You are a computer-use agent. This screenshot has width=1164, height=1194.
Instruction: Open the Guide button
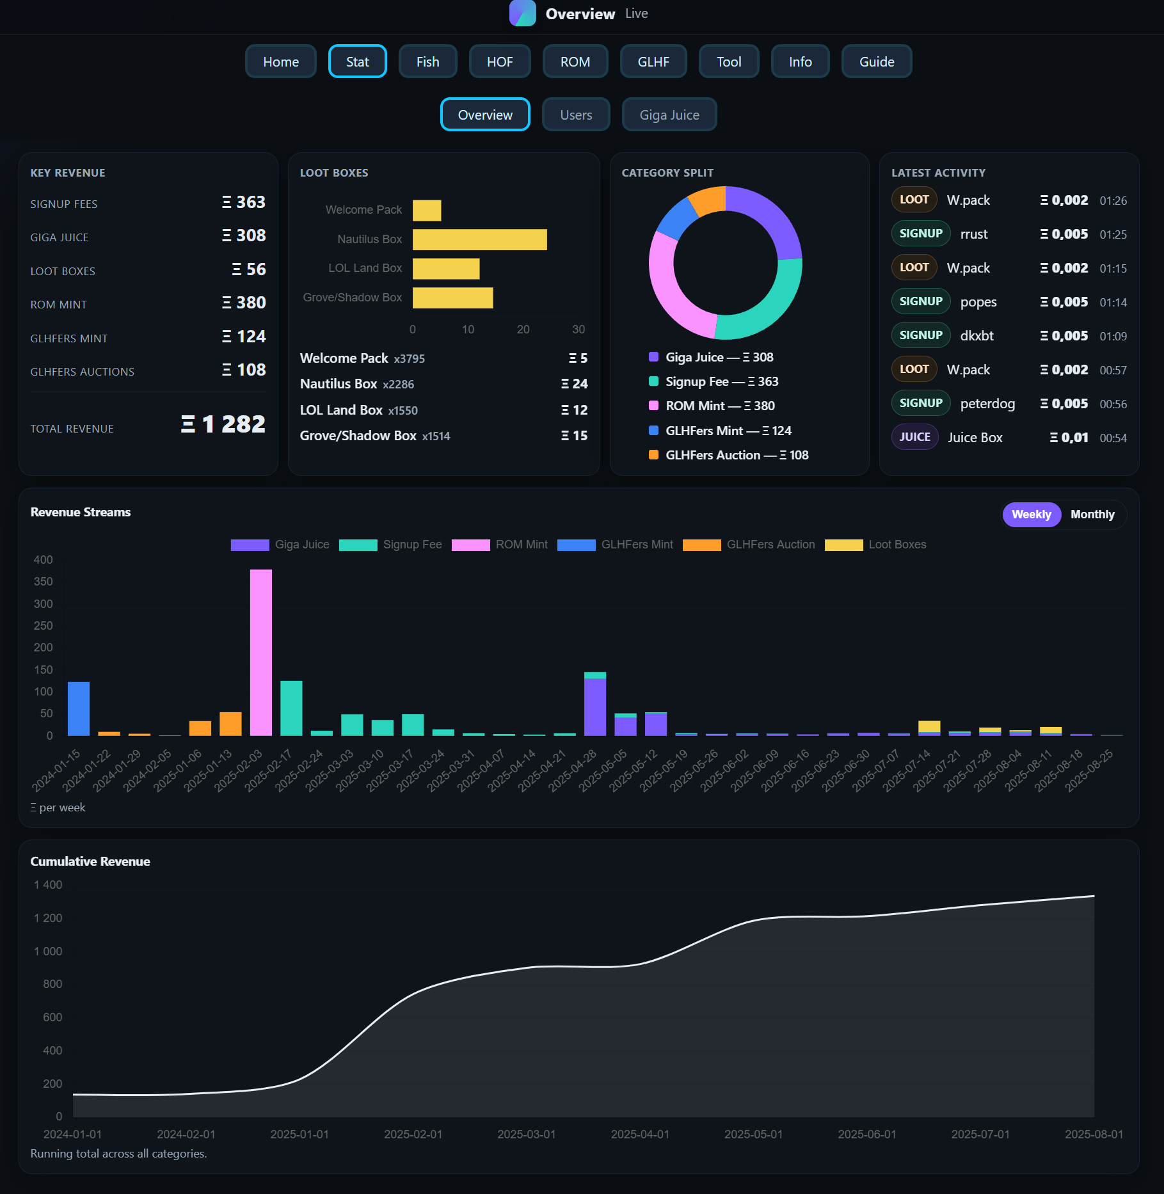tap(876, 61)
